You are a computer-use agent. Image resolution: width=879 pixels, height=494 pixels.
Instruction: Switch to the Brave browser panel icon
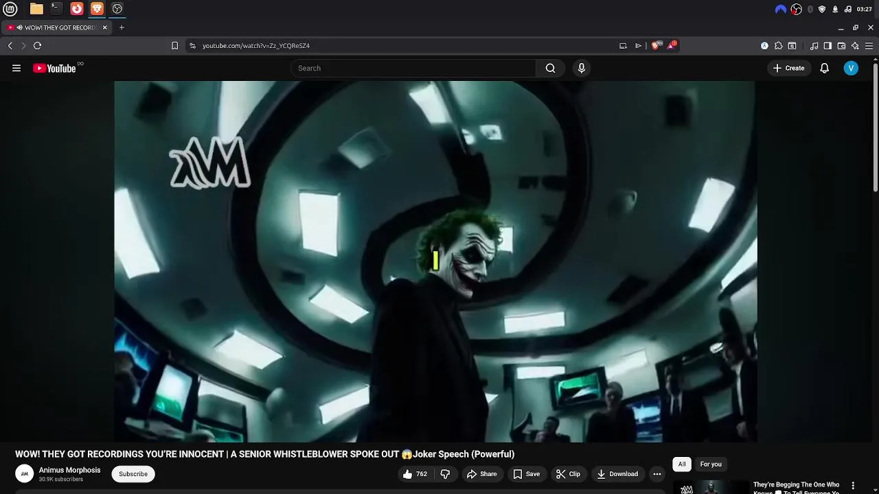pos(97,9)
